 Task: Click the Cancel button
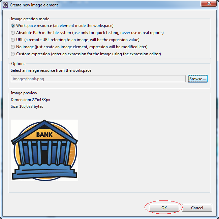[x=197, y=208]
